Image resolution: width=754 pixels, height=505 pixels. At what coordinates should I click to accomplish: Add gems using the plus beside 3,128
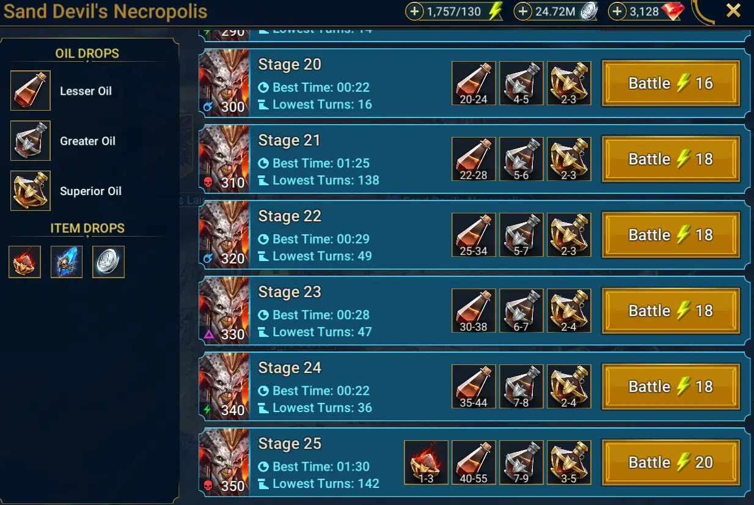pos(618,12)
